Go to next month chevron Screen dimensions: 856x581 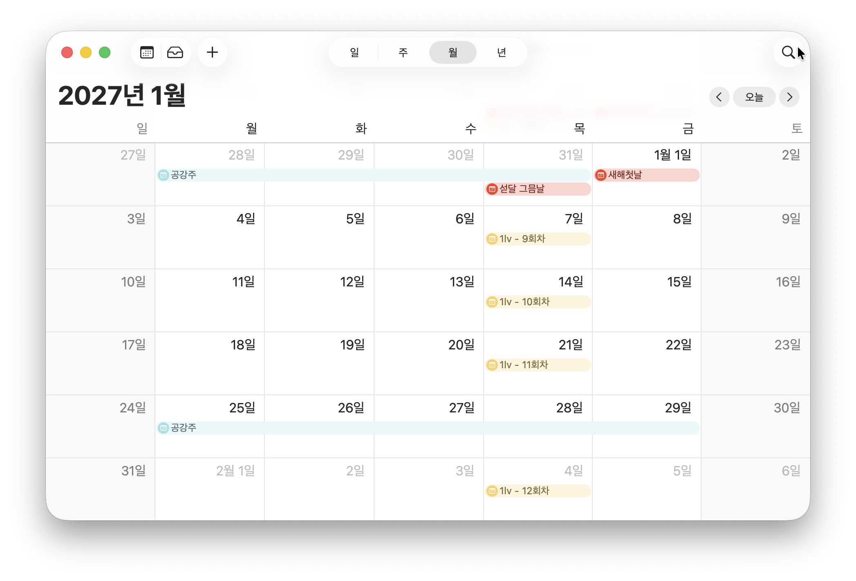tap(789, 97)
